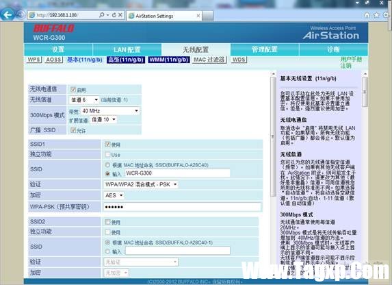This screenshot has width=392, height=285.
Task: Open the 无线信道 信道 6 dropdown
Action: tap(84, 100)
